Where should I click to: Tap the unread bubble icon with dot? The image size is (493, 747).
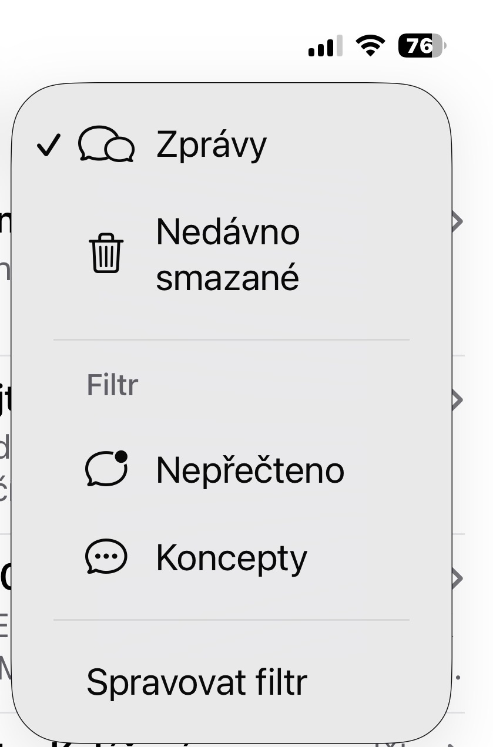tap(106, 469)
